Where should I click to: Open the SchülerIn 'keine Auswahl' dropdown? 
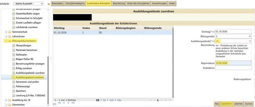(28, 4)
